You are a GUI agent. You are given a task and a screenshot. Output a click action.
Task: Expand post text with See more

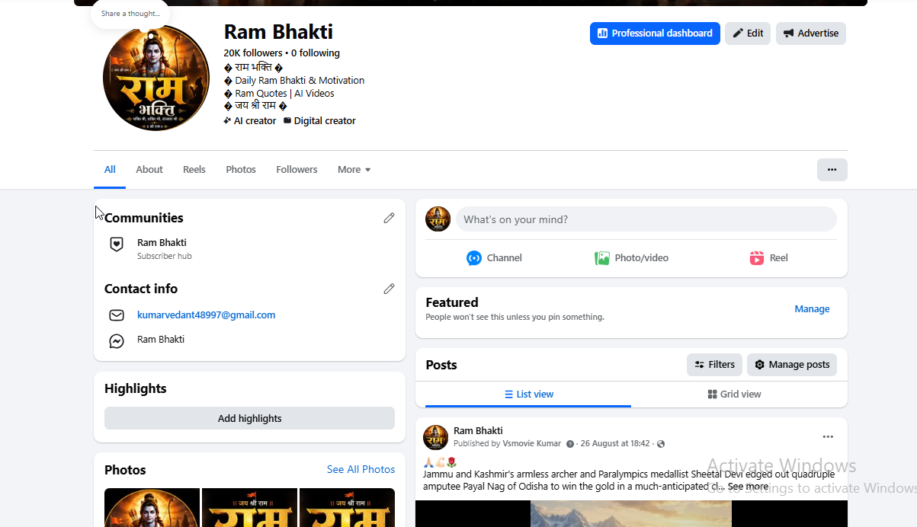tap(748, 487)
